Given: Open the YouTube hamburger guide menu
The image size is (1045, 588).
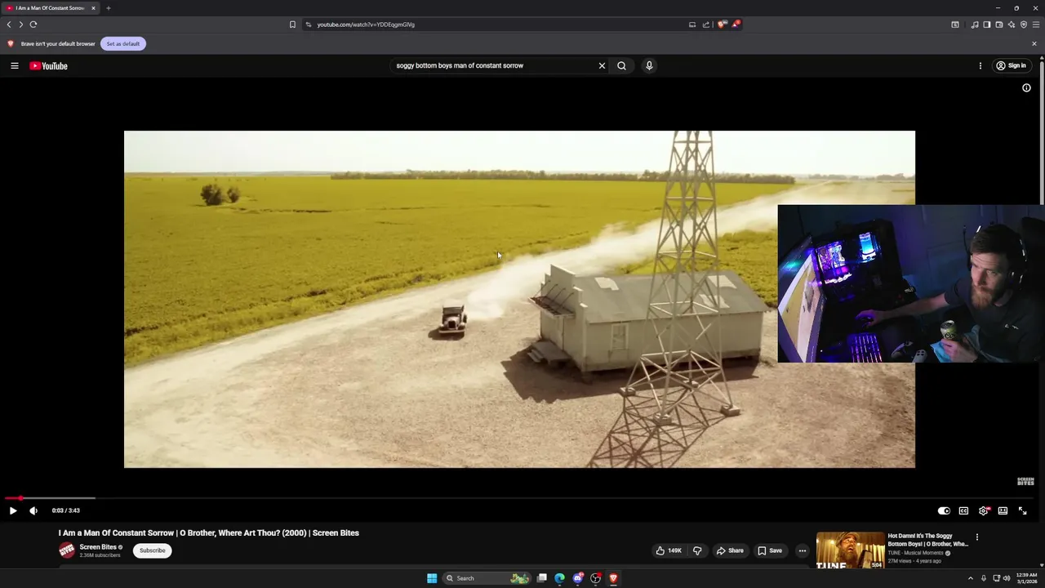Looking at the screenshot, I should (15, 65).
